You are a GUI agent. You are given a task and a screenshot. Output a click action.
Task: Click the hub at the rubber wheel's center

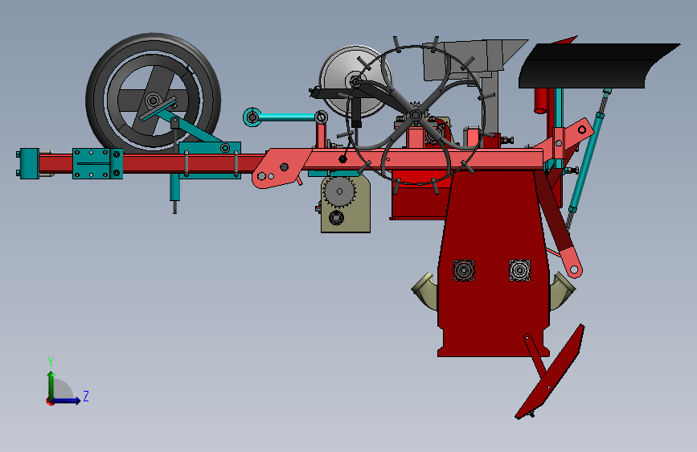pos(154,100)
